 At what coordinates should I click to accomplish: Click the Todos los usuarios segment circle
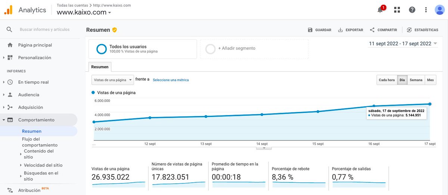click(x=102, y=49)
